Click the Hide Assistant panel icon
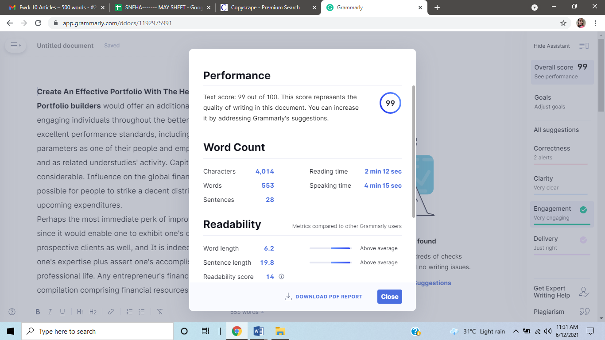Screen dimensions: 605x340 click(584, 46)
